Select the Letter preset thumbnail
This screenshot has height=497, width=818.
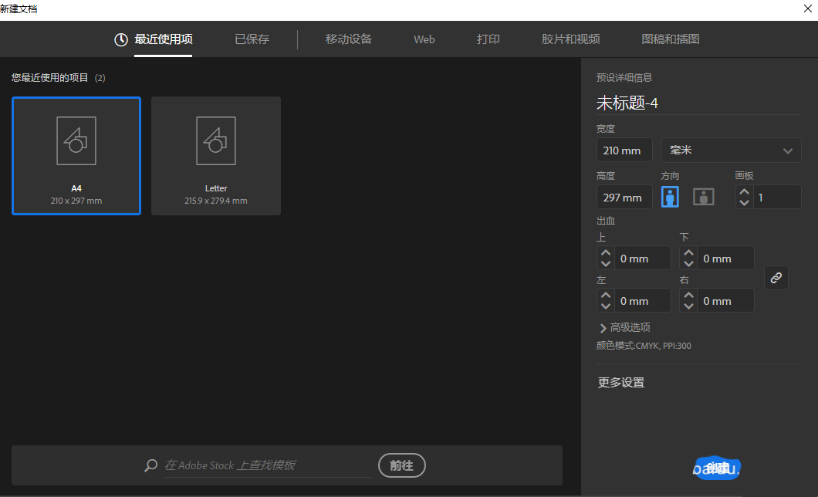216,155
